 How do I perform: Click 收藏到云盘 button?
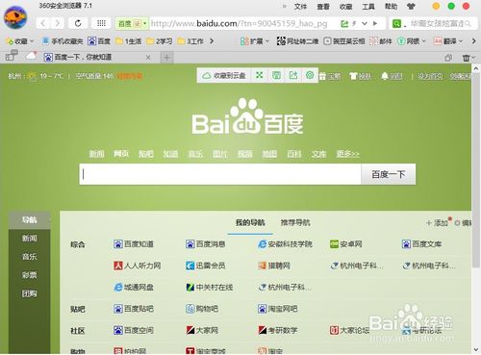tap(224, 76)
